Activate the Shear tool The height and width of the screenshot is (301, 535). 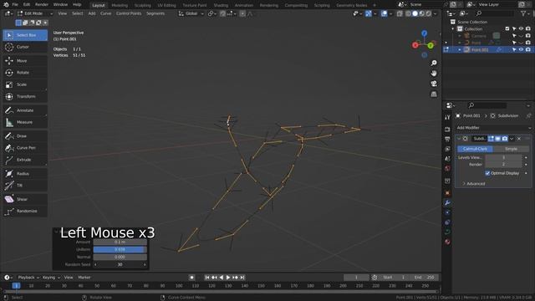(25, 199)
